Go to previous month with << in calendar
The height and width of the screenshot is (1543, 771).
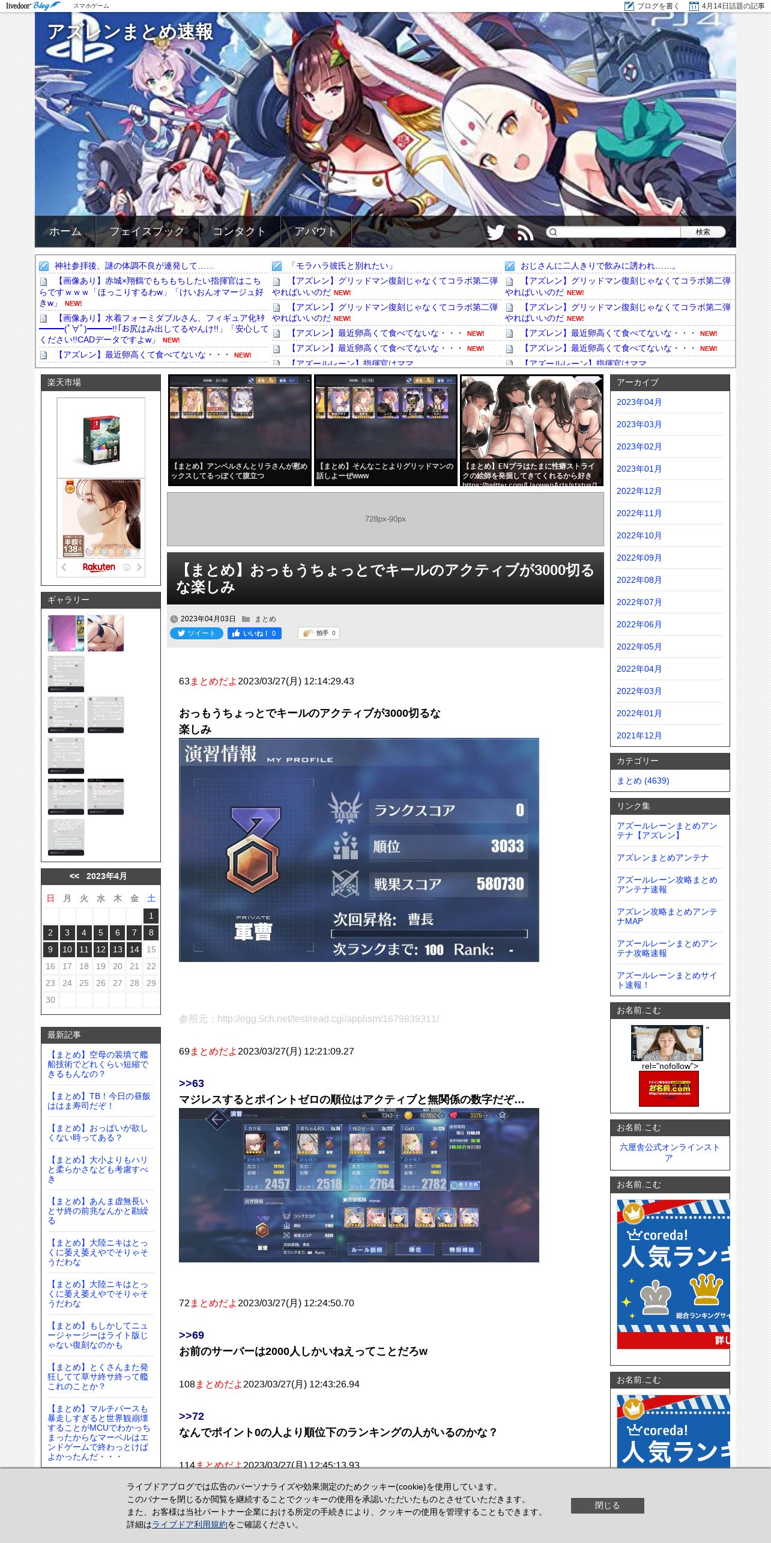click(74, 876)
